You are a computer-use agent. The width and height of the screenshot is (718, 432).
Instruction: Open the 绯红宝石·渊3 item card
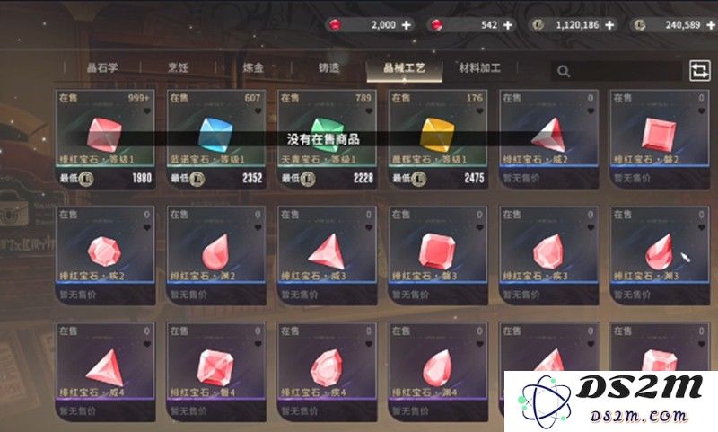660,255
